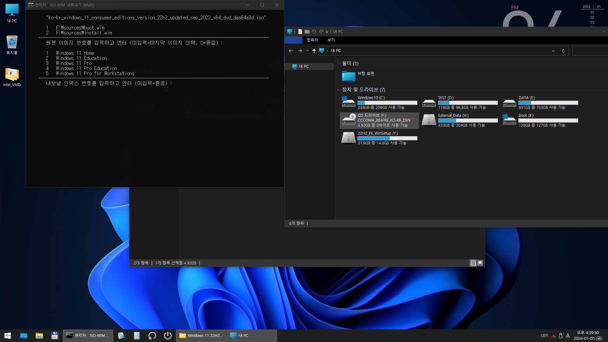This screenshot has width=608, height=342.
Task: Select the Windows10 (C:) drive
Action: point(379,103)
